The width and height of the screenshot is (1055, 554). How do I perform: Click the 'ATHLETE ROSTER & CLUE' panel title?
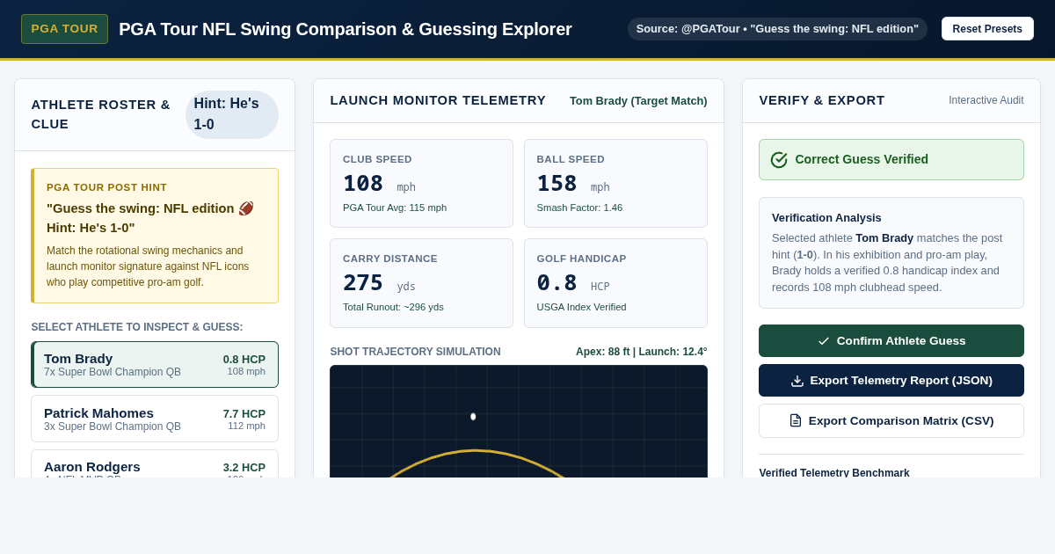tap(101, 114)
